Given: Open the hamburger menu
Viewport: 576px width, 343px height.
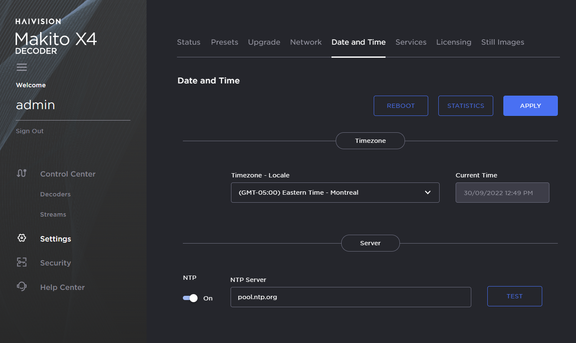Looking at the screenshot, I should [22, 67].
